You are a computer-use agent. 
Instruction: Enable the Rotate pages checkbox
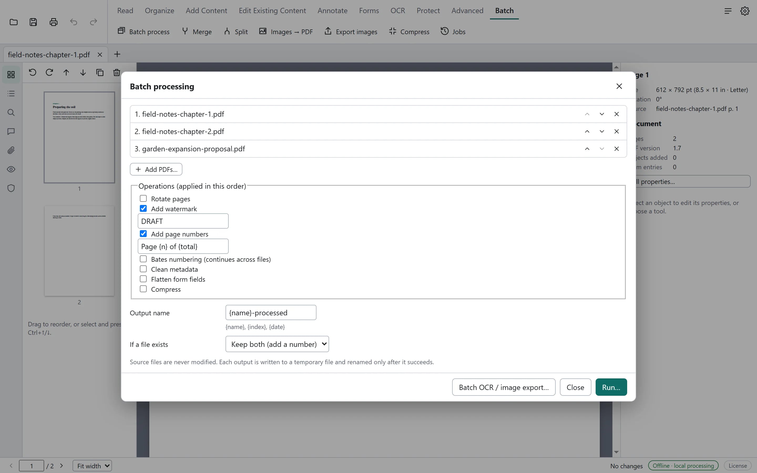click(x=143, y=199)
